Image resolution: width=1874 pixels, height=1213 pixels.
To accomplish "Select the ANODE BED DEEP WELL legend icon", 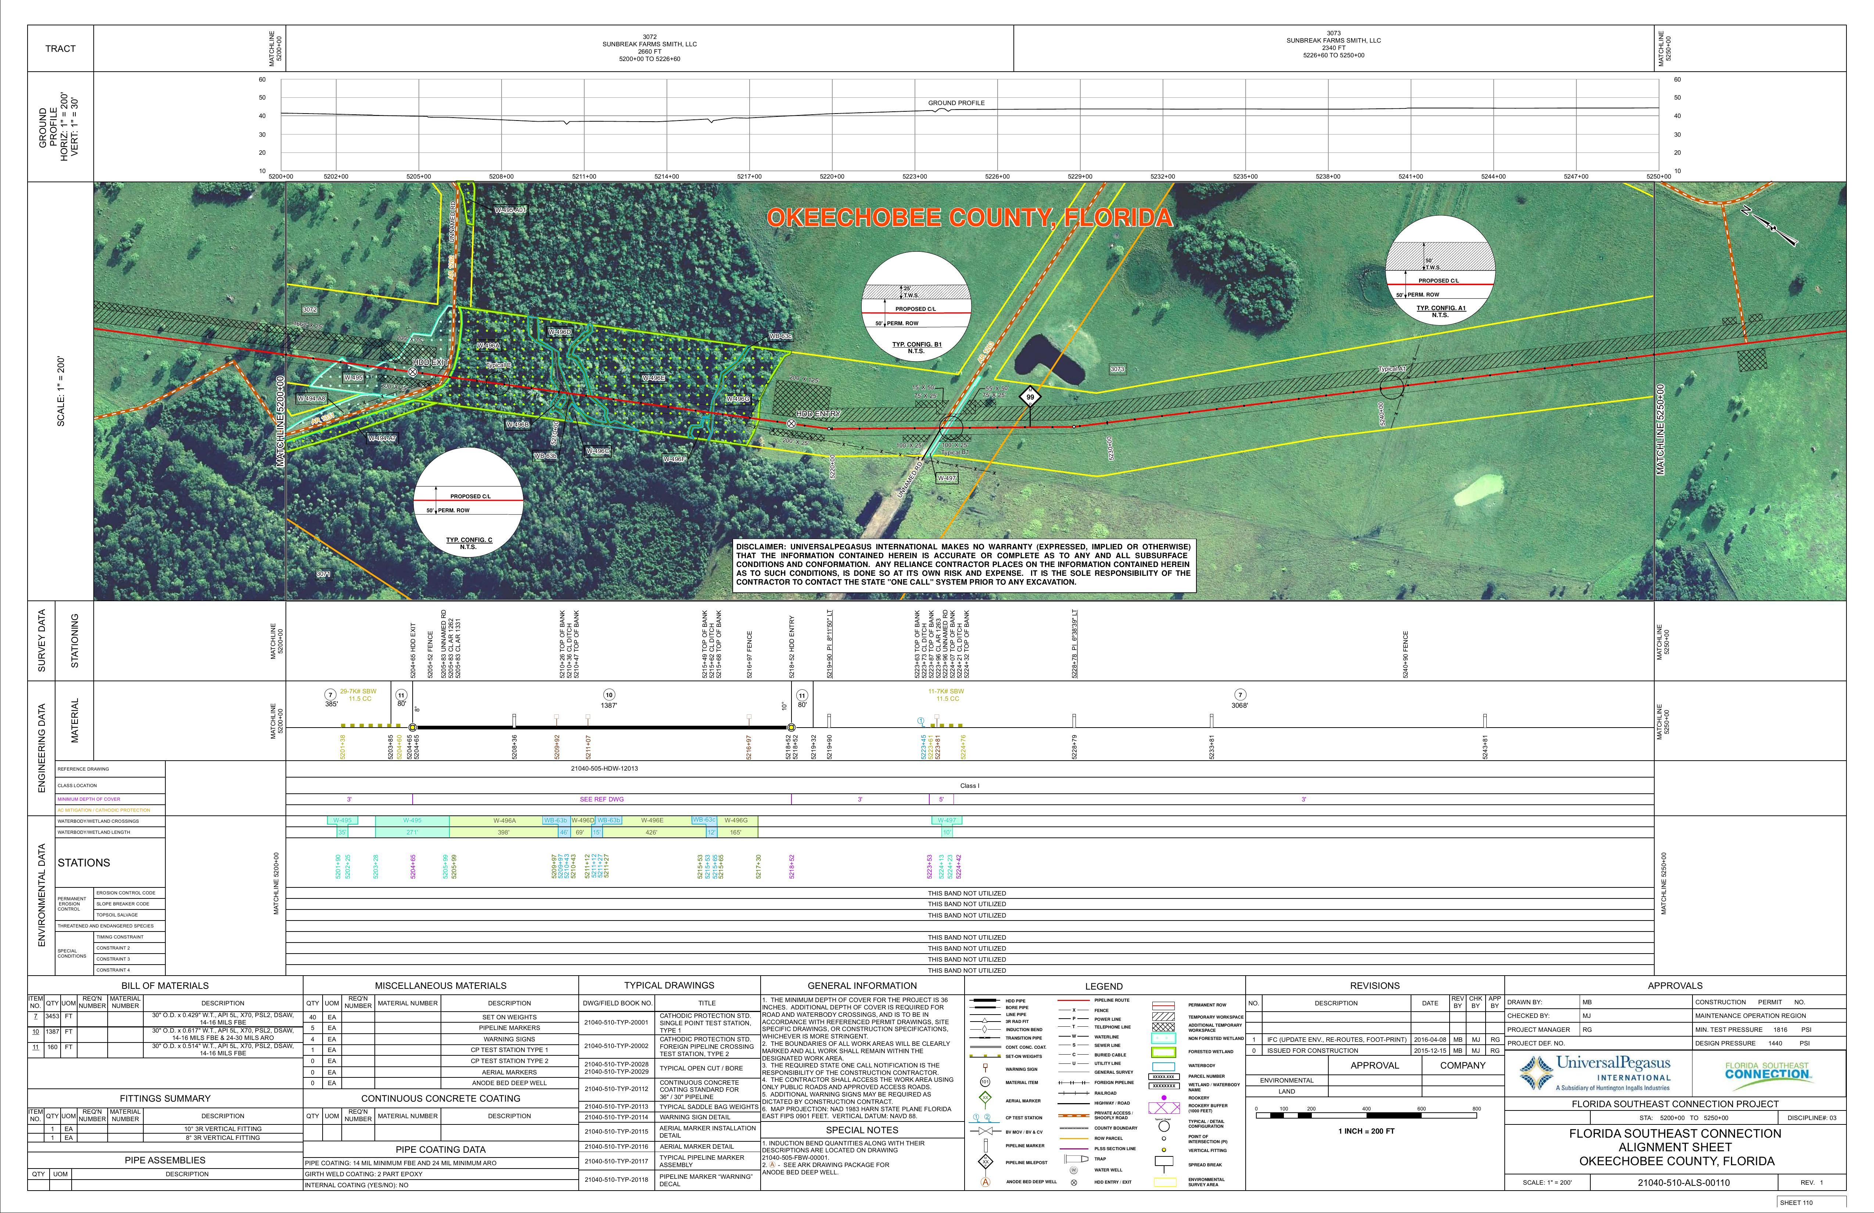I will coord(986,1181).
